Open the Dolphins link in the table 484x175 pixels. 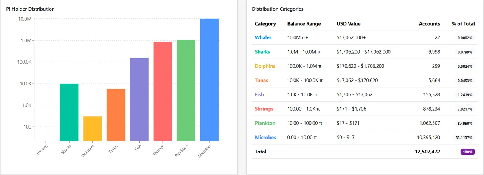[x=265, y=66]
